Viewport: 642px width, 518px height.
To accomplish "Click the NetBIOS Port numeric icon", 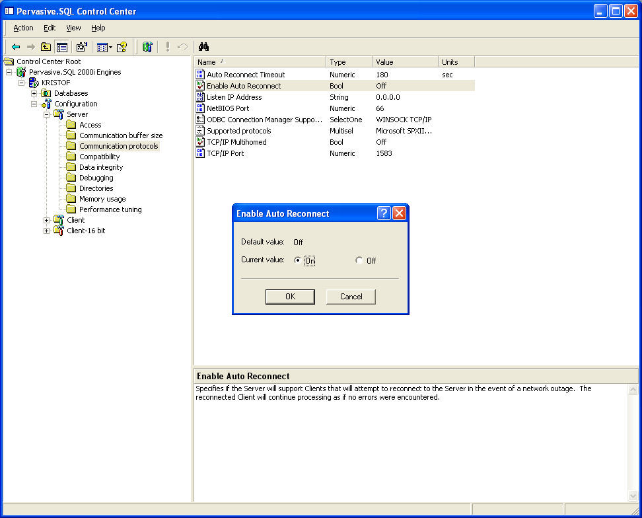I will (x=200, y=108).
